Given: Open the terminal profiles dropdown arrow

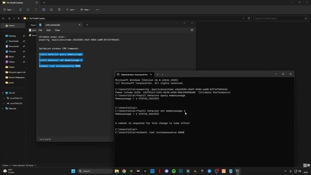Looking at the screenshot, I should [162, 74].
